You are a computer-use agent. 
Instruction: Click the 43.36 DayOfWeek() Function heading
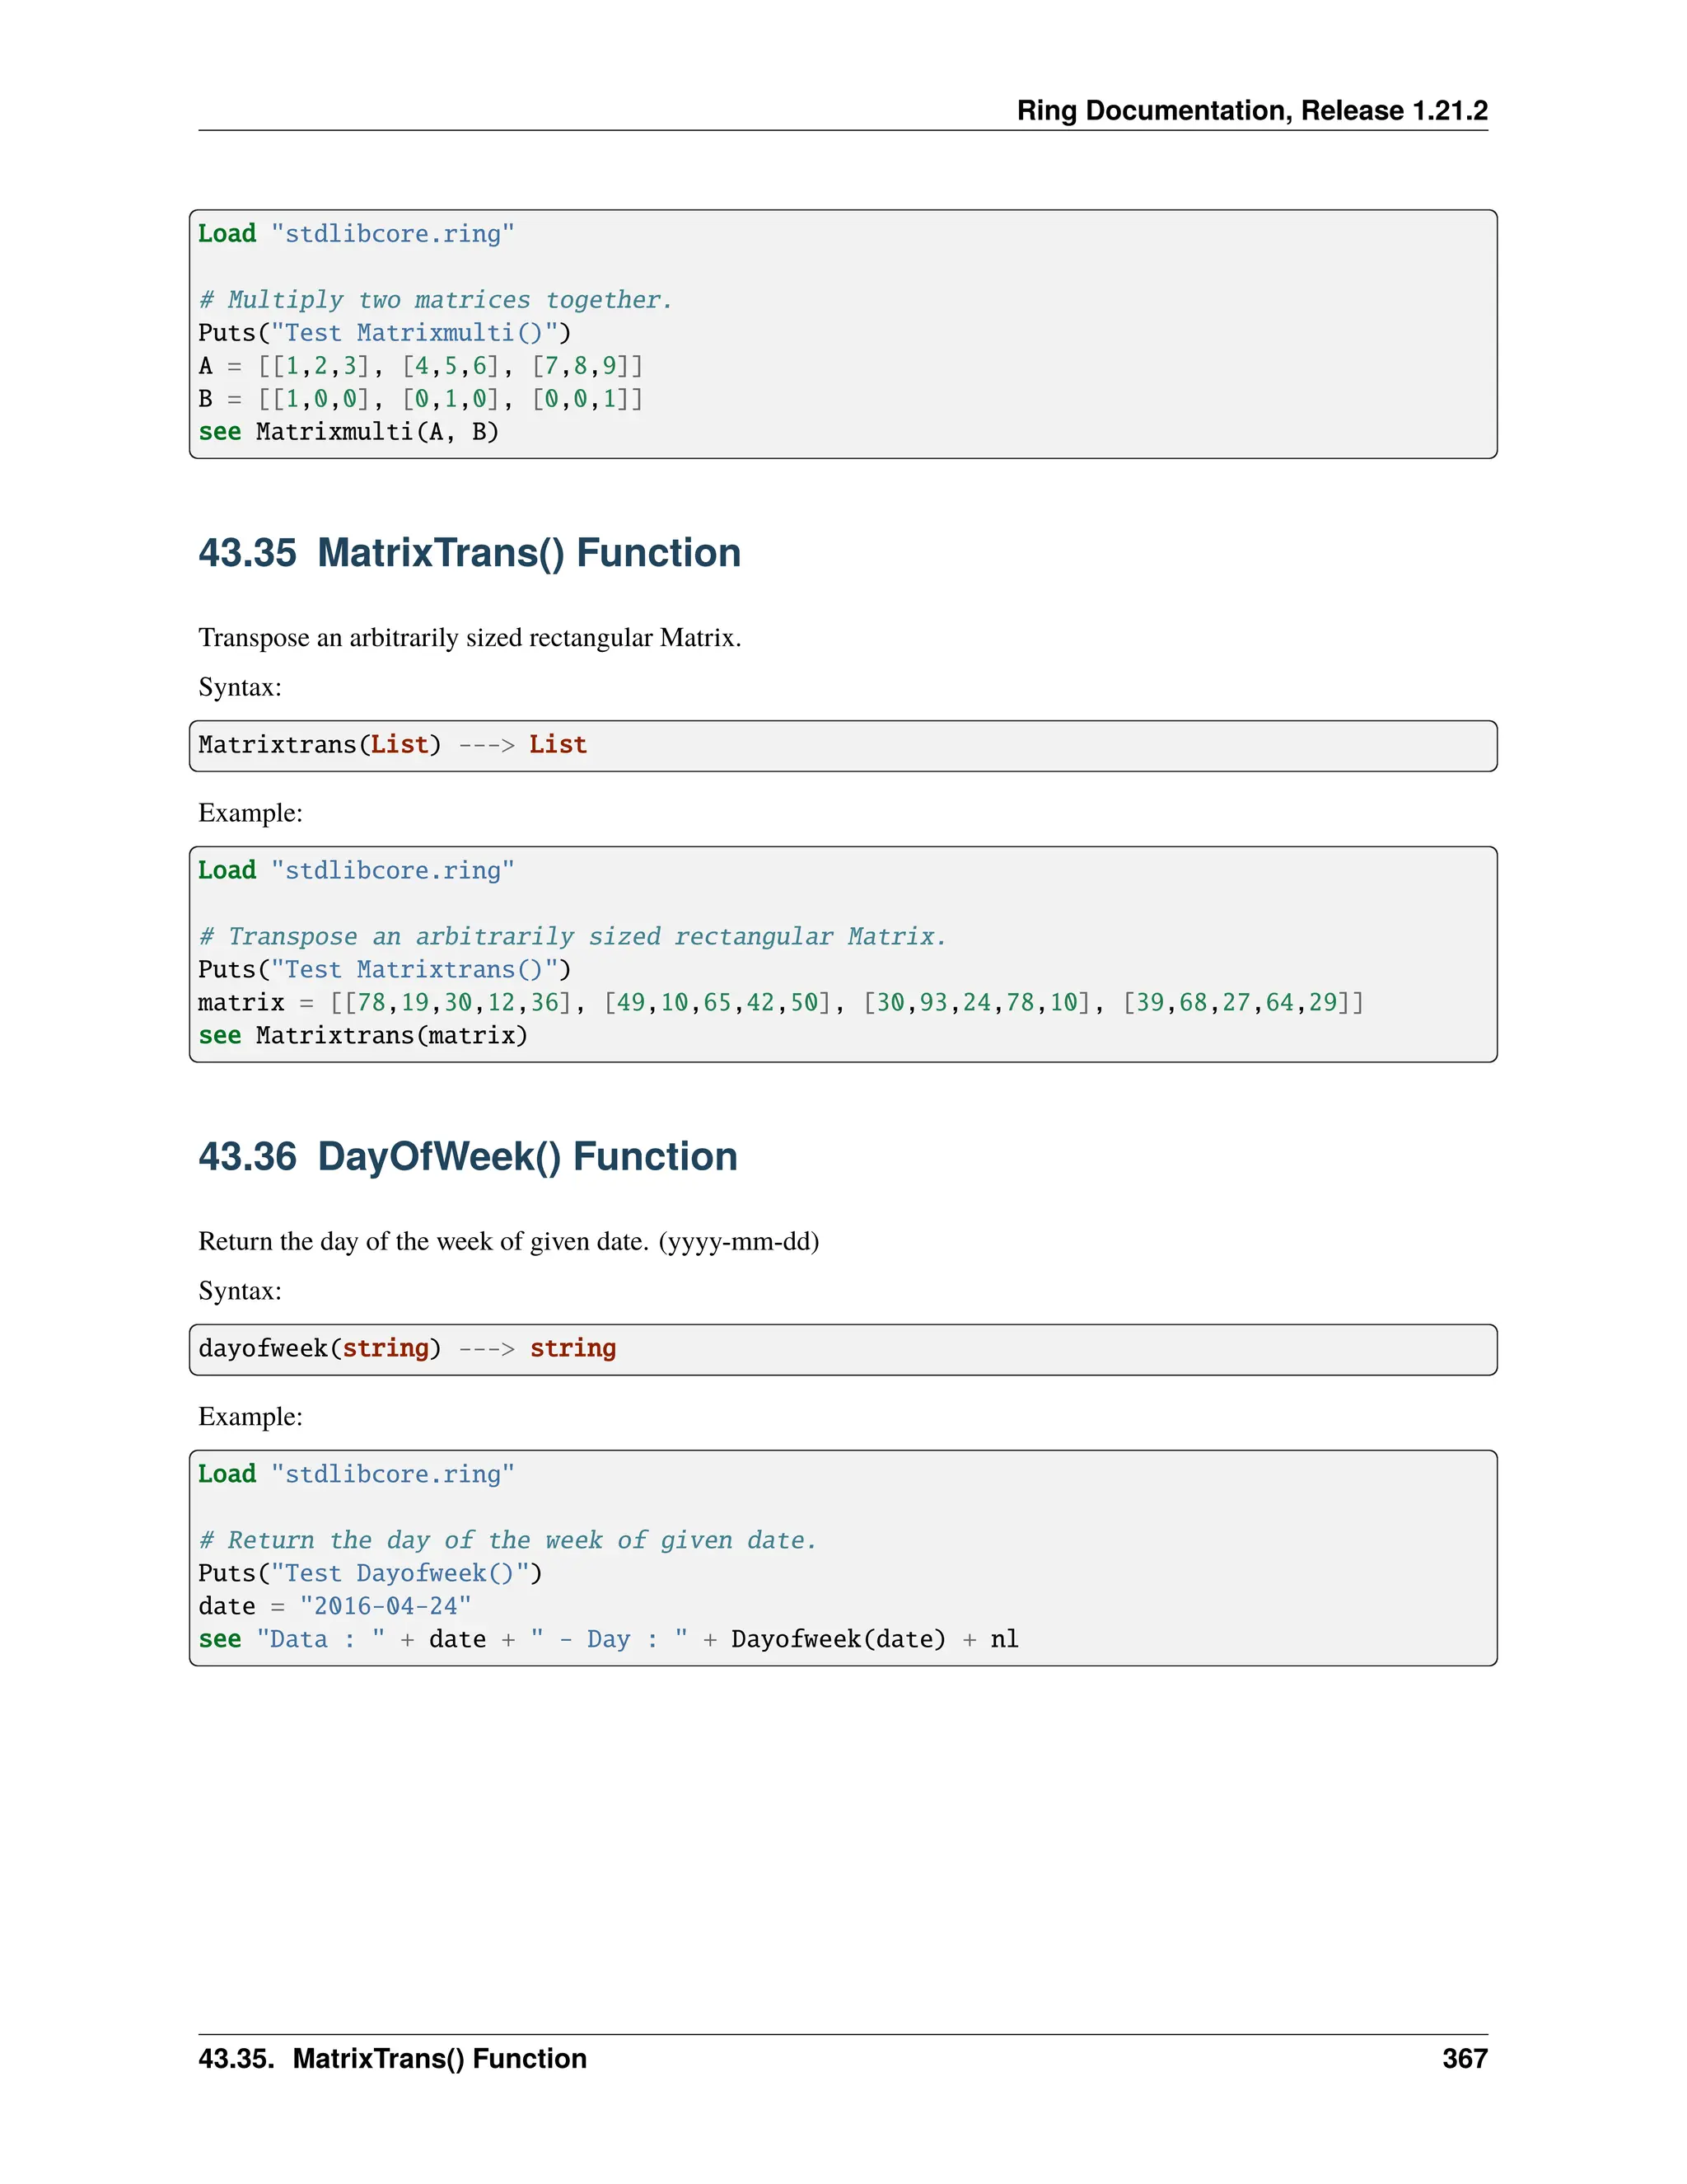pos(467,1156)
